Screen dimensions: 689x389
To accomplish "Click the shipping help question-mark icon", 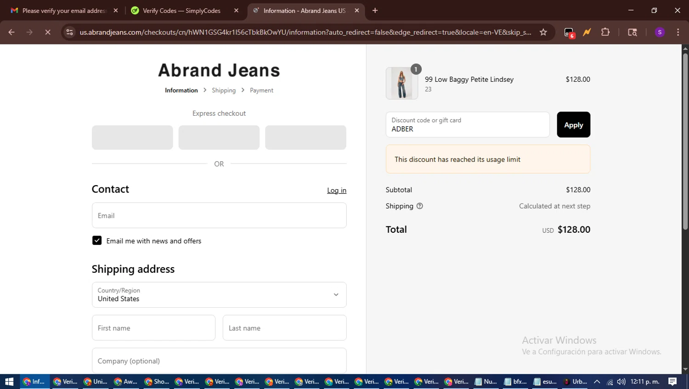I will (x=419, y=206).
